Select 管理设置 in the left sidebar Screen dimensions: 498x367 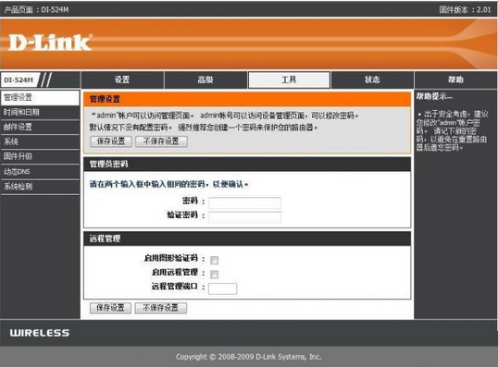[x=40, y=97]
